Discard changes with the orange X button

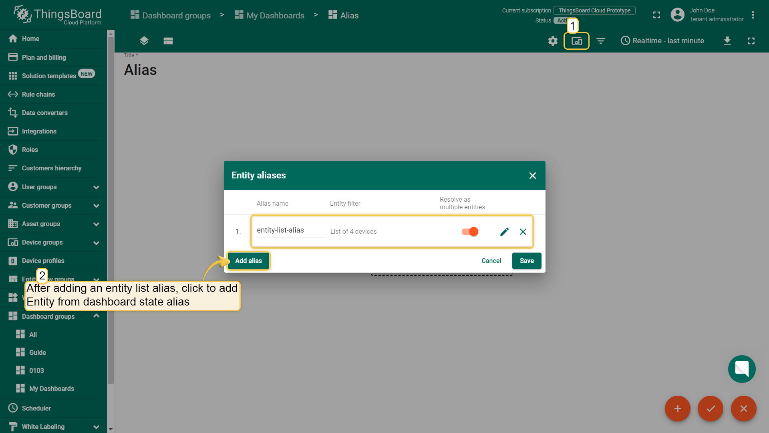743,409
